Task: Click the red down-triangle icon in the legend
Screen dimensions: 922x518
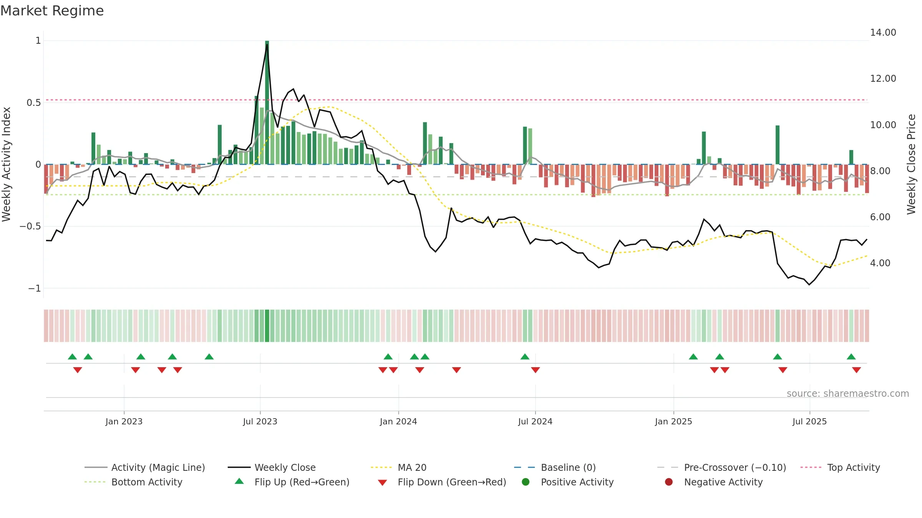Action: pyautogui.click(x=382, y=483)
